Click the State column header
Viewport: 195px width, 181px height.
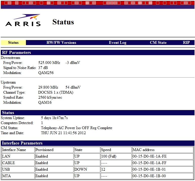87,150
